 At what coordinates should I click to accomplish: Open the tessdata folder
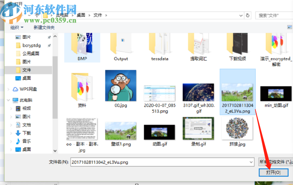point(160,48)
